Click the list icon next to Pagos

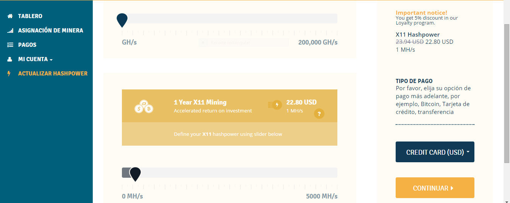tap(10, 45)
